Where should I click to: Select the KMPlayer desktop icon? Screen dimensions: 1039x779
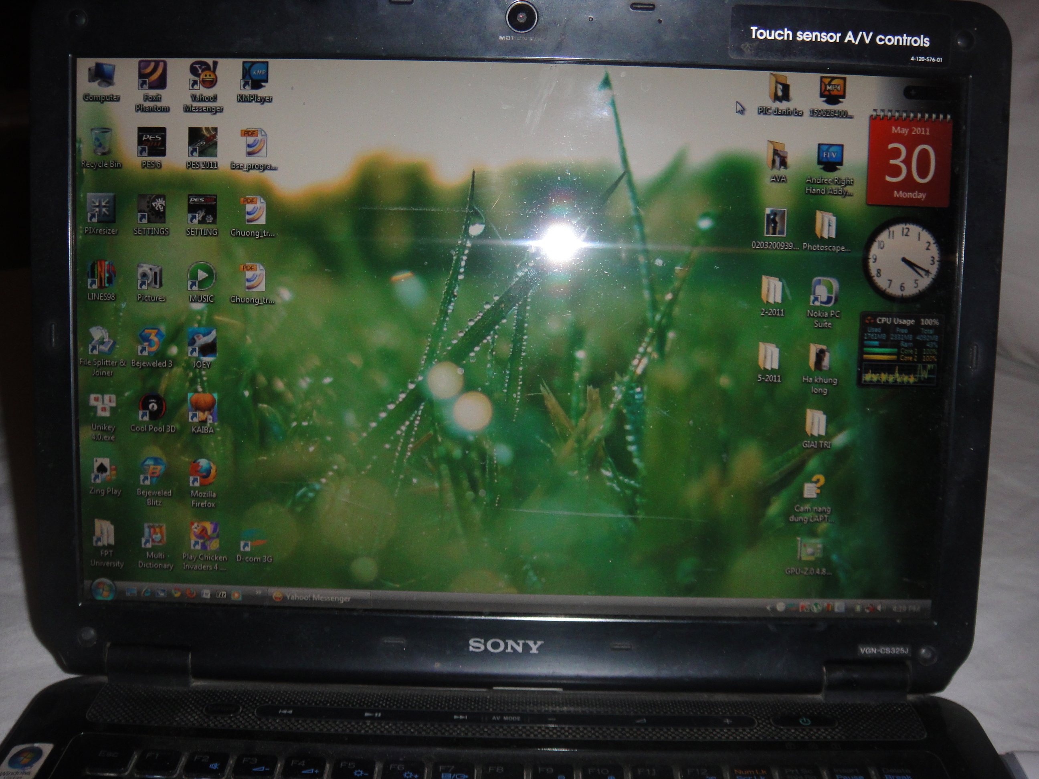tap(254, 83)
